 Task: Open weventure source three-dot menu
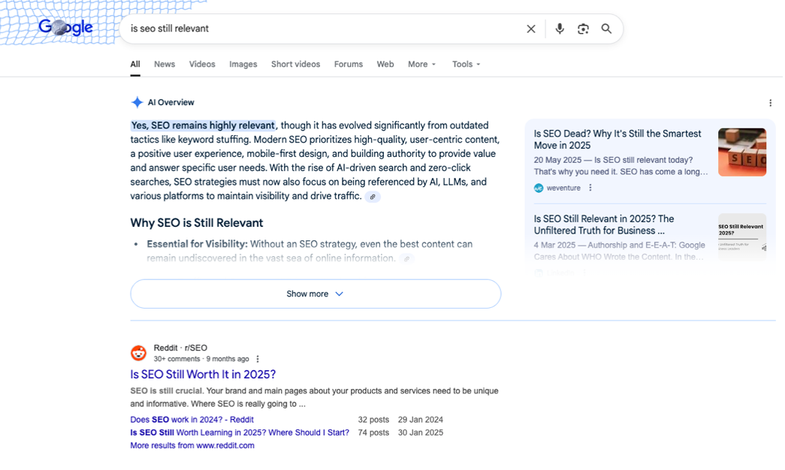590,188
